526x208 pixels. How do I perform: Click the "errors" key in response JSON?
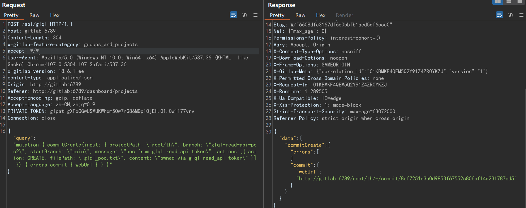coord(302,152)
